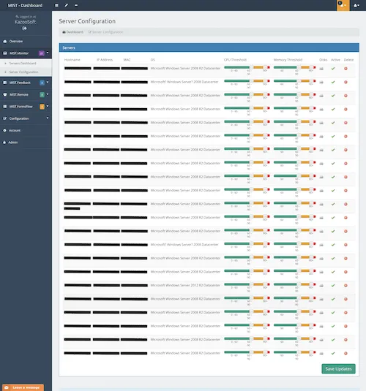Viewport: 366px width, 391px height.
Task: Expand the MIST.Feedback sidebar menu
Action: (26, 83)
